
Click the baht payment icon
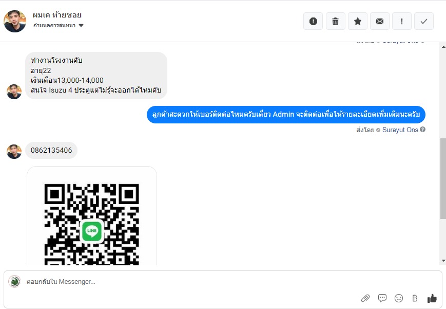tap(415, 298)
